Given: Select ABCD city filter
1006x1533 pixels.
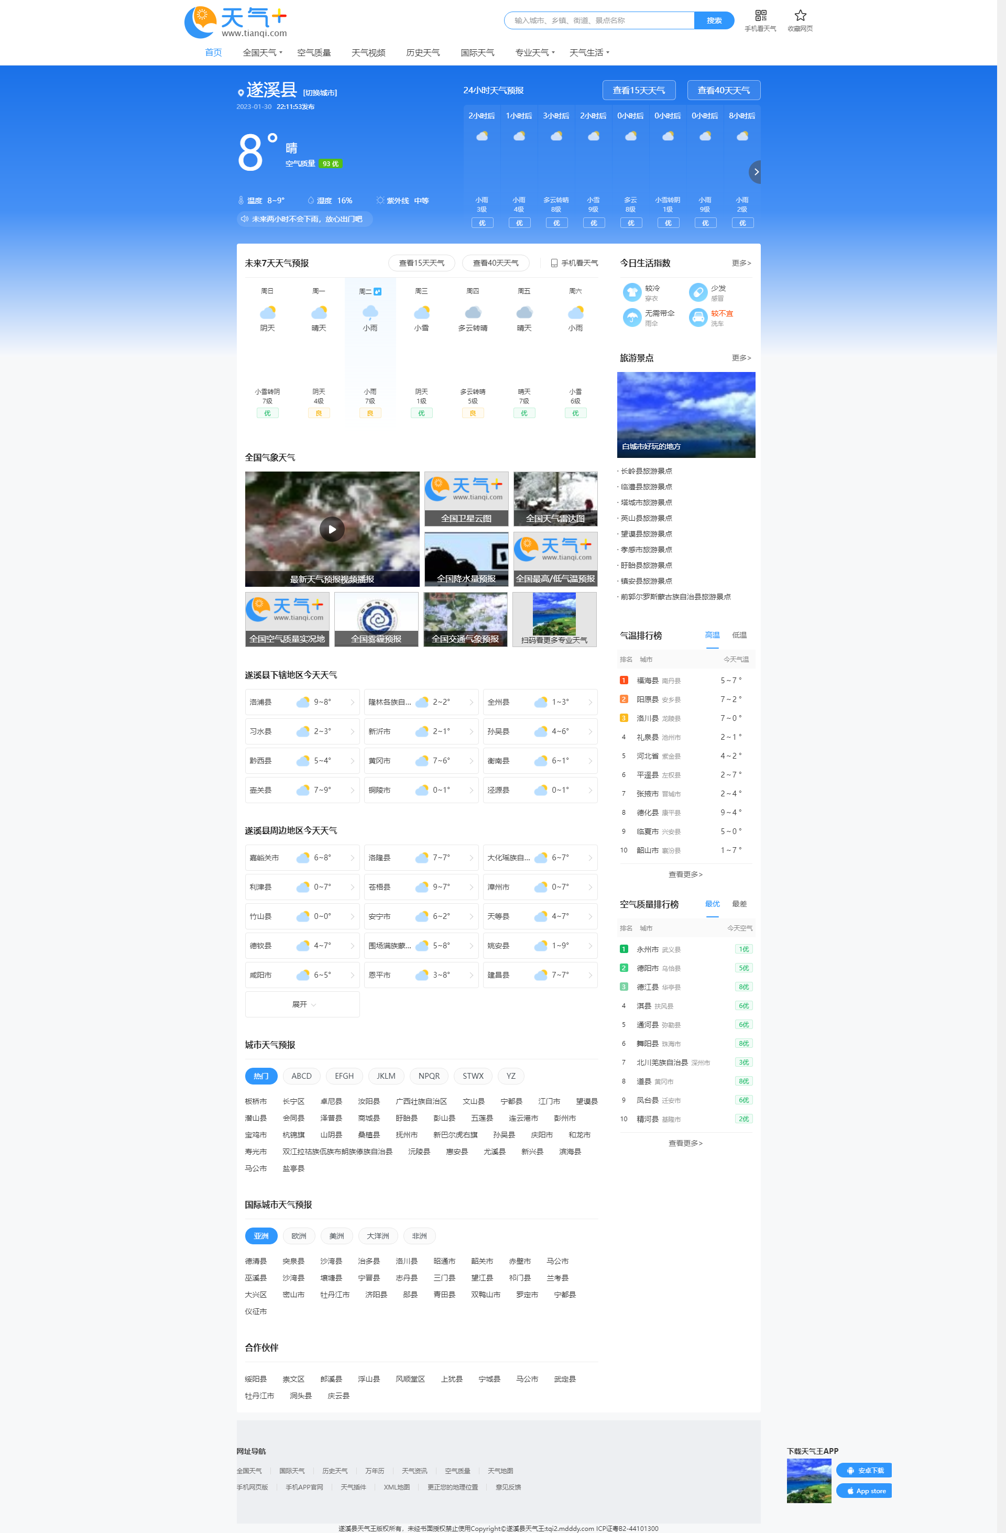Looking at the screenshot, I should (x=301, y=1076).
